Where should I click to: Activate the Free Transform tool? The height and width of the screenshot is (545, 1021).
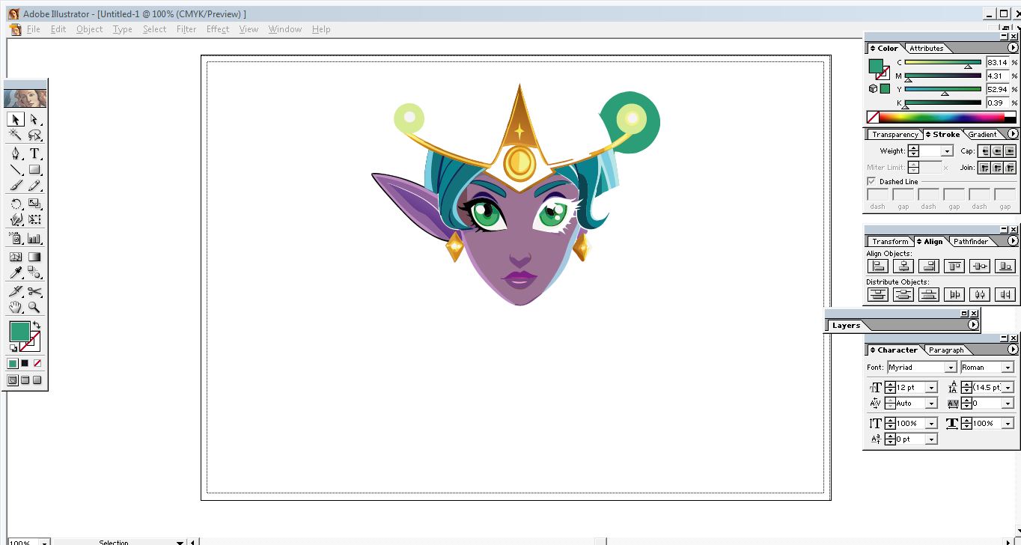(34, 220)
